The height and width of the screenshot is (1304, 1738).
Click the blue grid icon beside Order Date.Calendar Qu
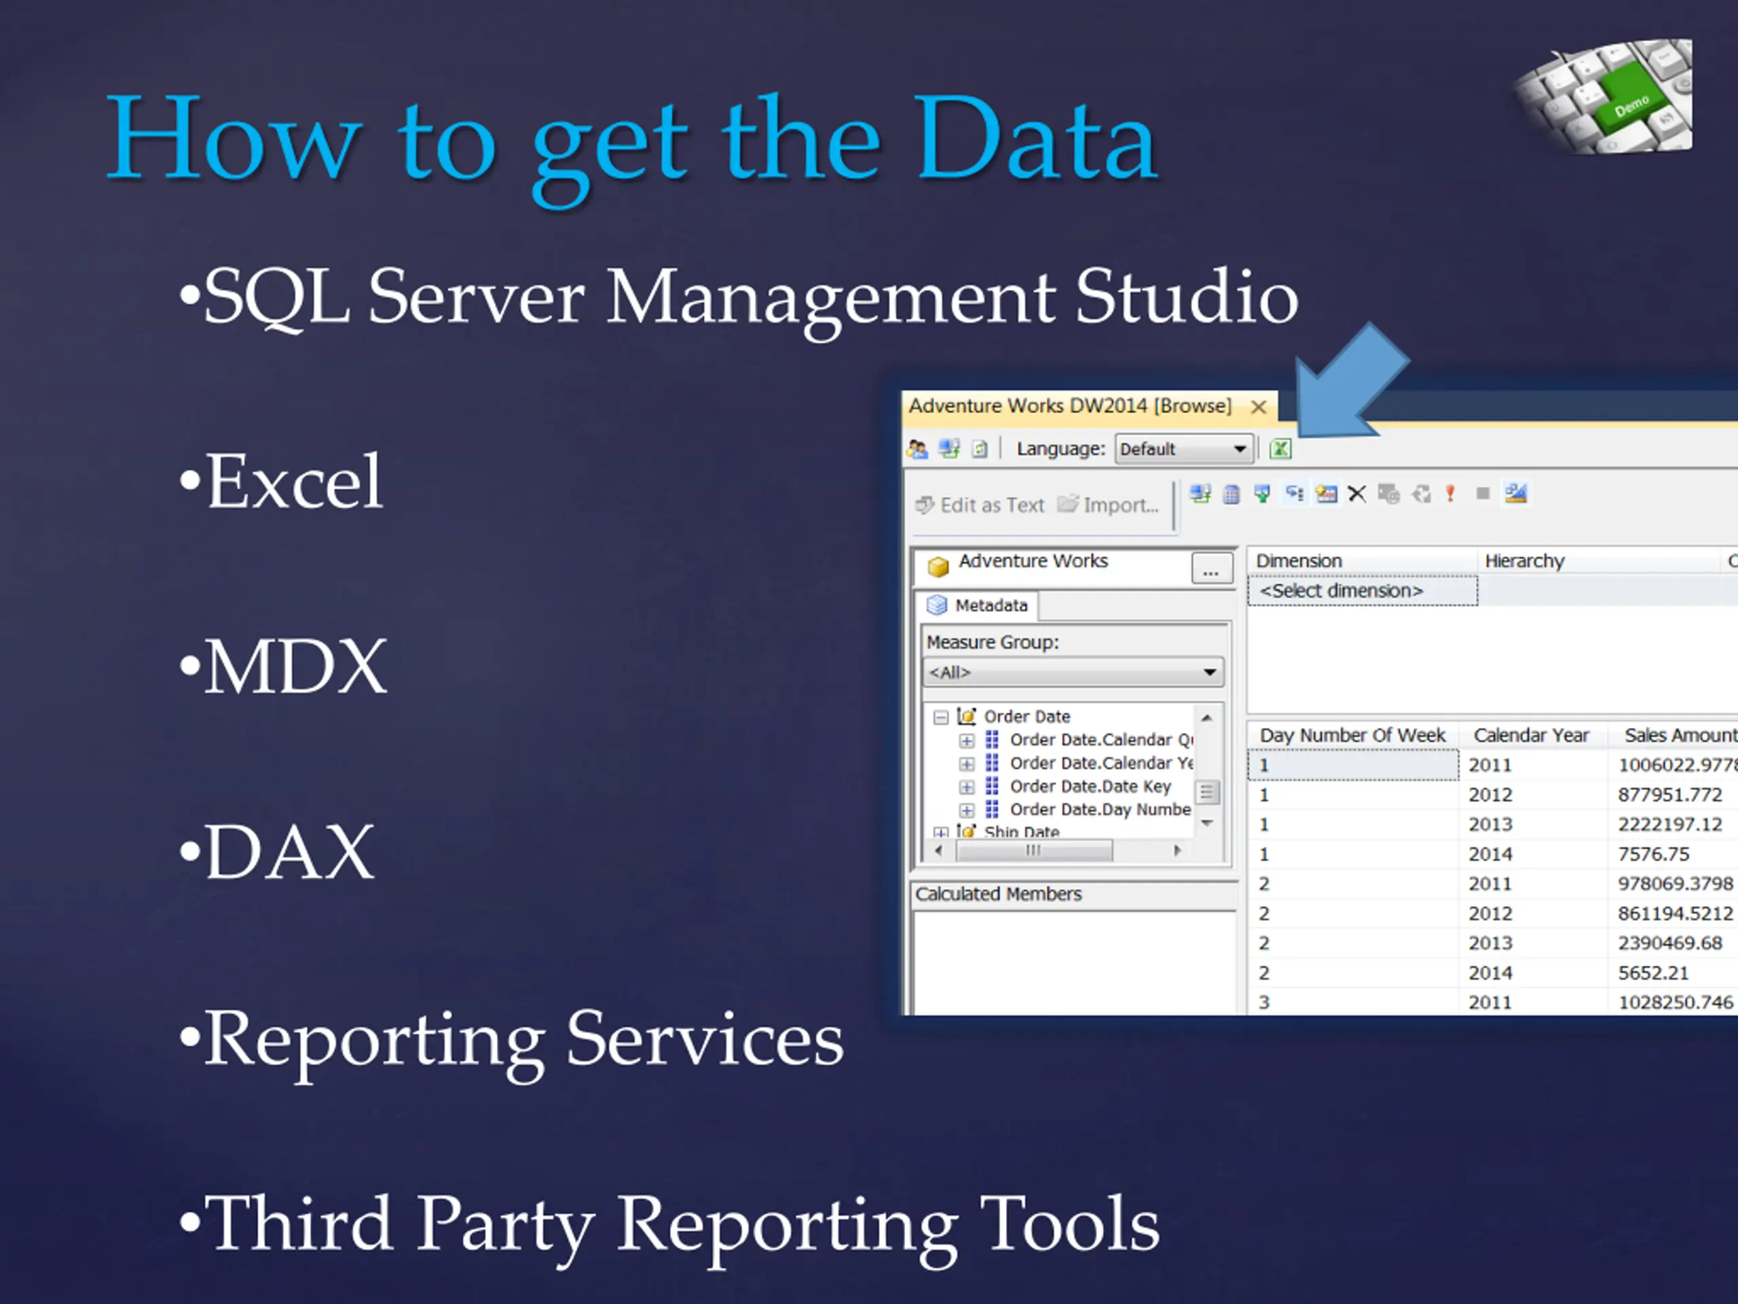pyautogui.click(x=993, y=740)
